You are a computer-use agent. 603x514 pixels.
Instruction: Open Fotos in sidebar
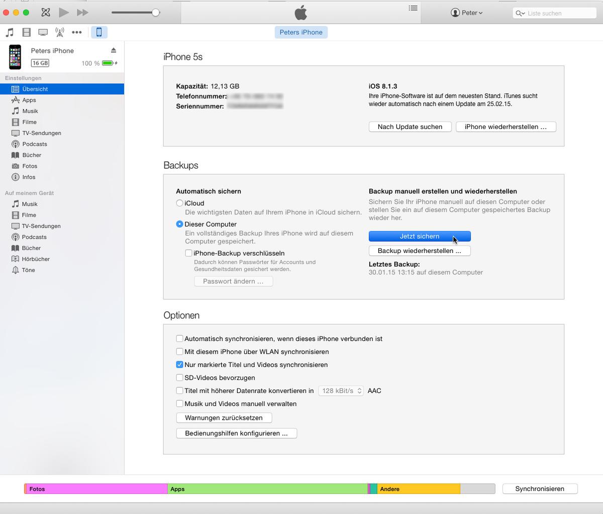tap(62, 166)
